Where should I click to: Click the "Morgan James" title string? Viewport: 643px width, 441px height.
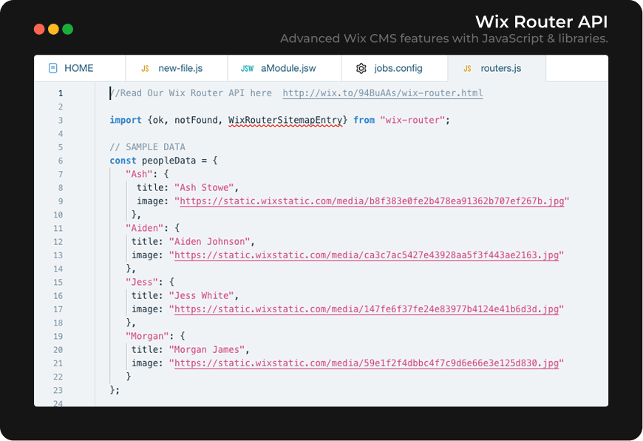tap(207, 350)
